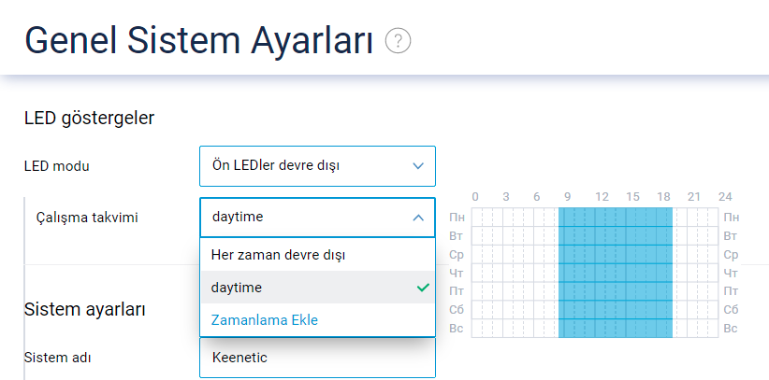Click hour marker 0 above the schedule grid
Image resolution: width=769 pixels, height=380 pixels.
pos(475,196)
